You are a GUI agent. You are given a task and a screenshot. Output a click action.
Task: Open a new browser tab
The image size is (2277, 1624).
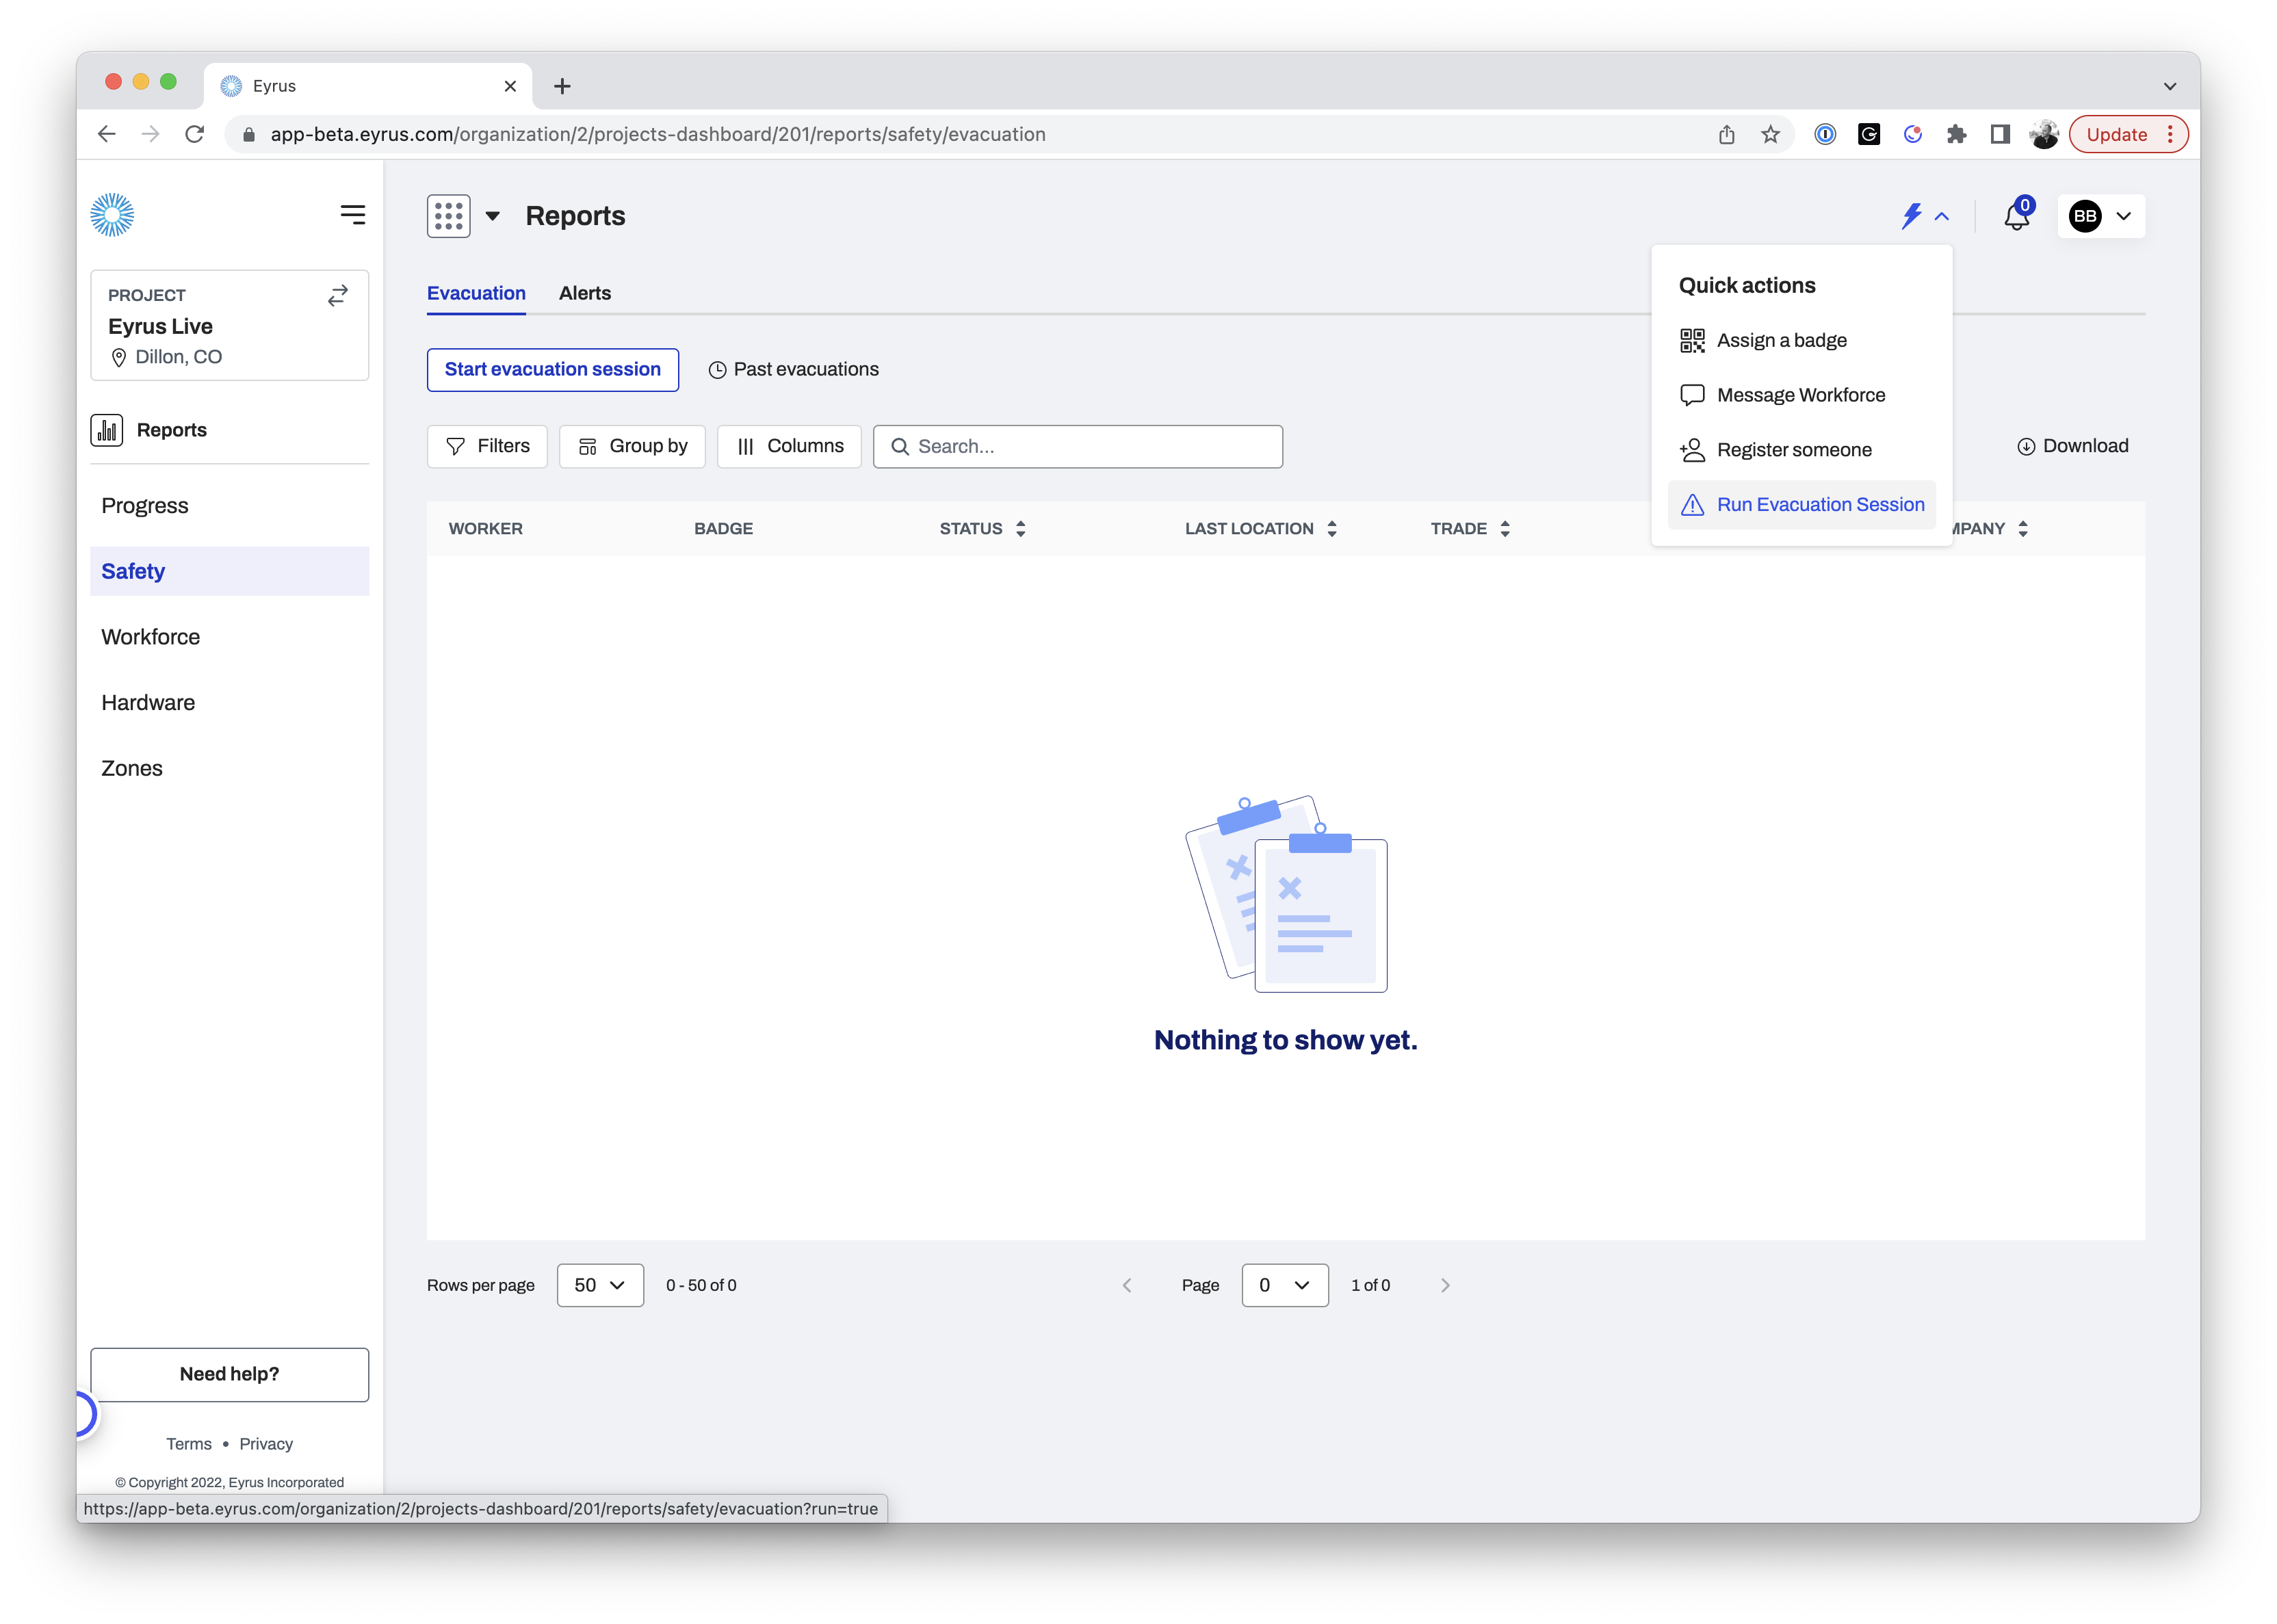[x=562, y=86]
